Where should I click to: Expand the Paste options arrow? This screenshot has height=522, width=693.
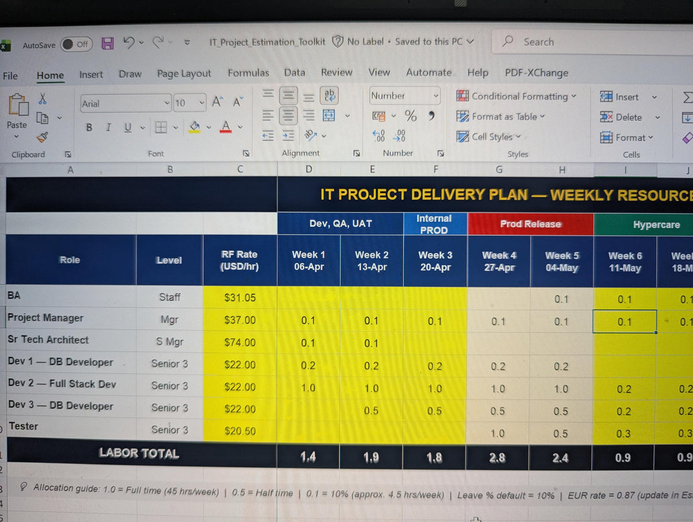(16, 137)
